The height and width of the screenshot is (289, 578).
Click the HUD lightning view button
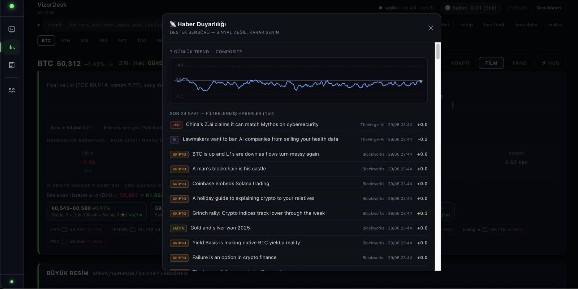tap(551, 63)
